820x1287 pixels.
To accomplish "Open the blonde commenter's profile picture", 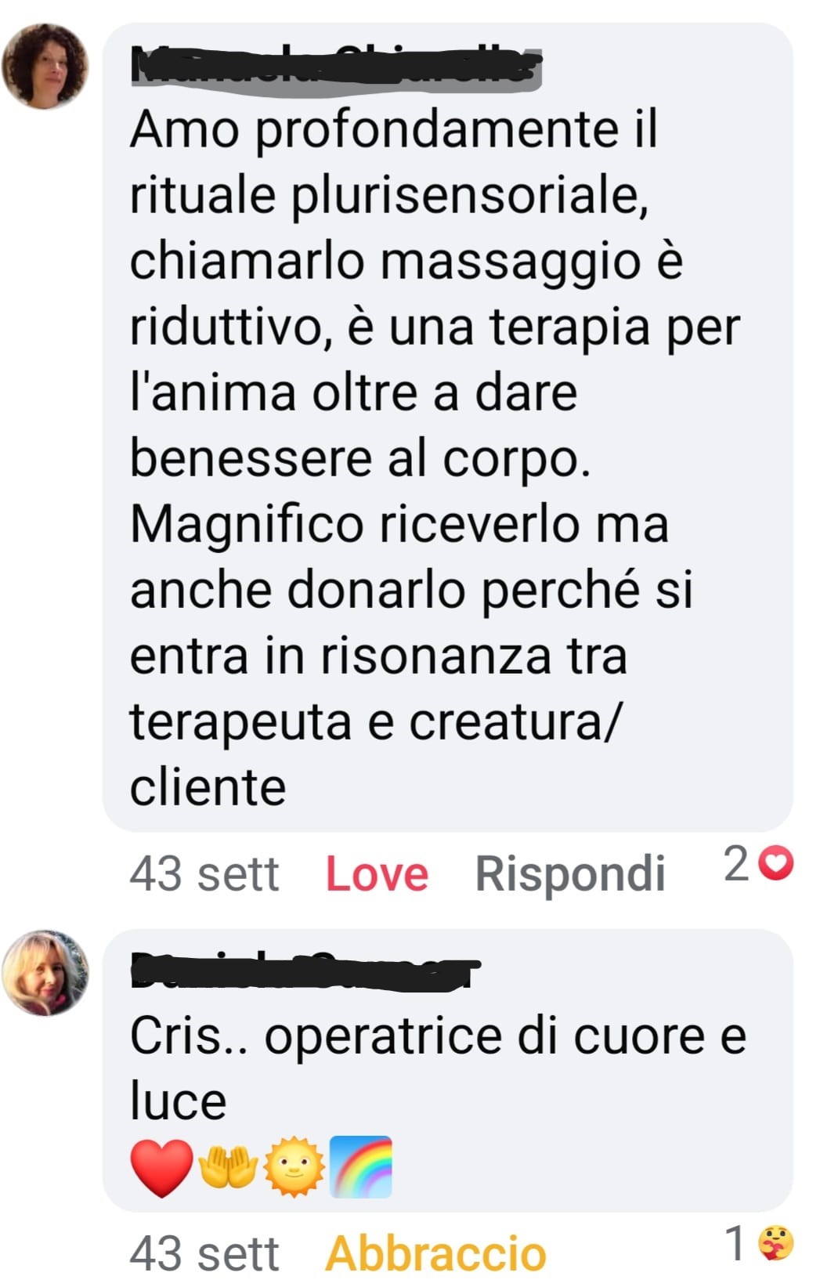I will point(45,973).
